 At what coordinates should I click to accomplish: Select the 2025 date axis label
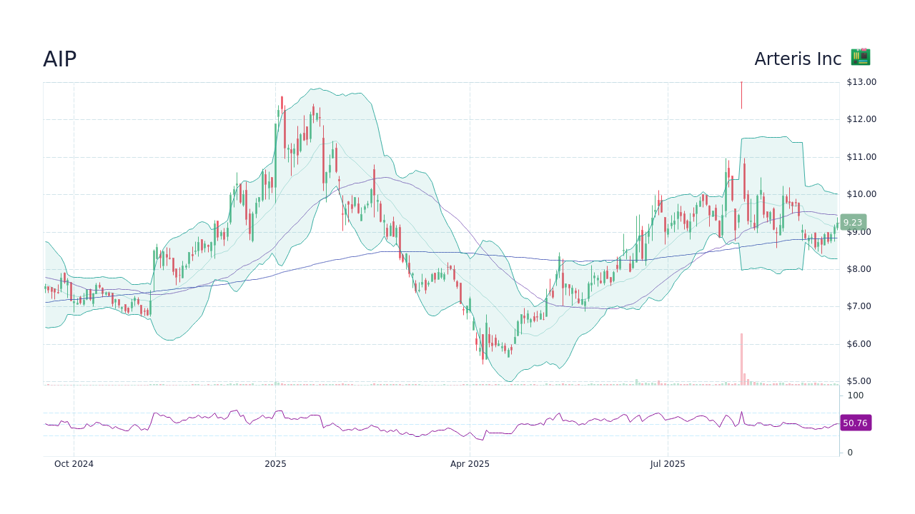(274, 464)
